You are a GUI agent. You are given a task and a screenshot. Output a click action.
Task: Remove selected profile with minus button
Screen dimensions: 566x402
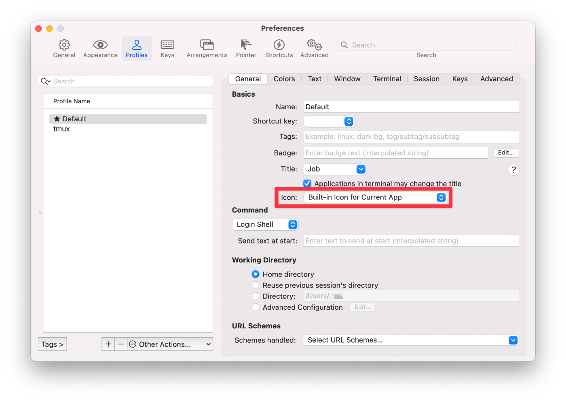pos(121,344)
